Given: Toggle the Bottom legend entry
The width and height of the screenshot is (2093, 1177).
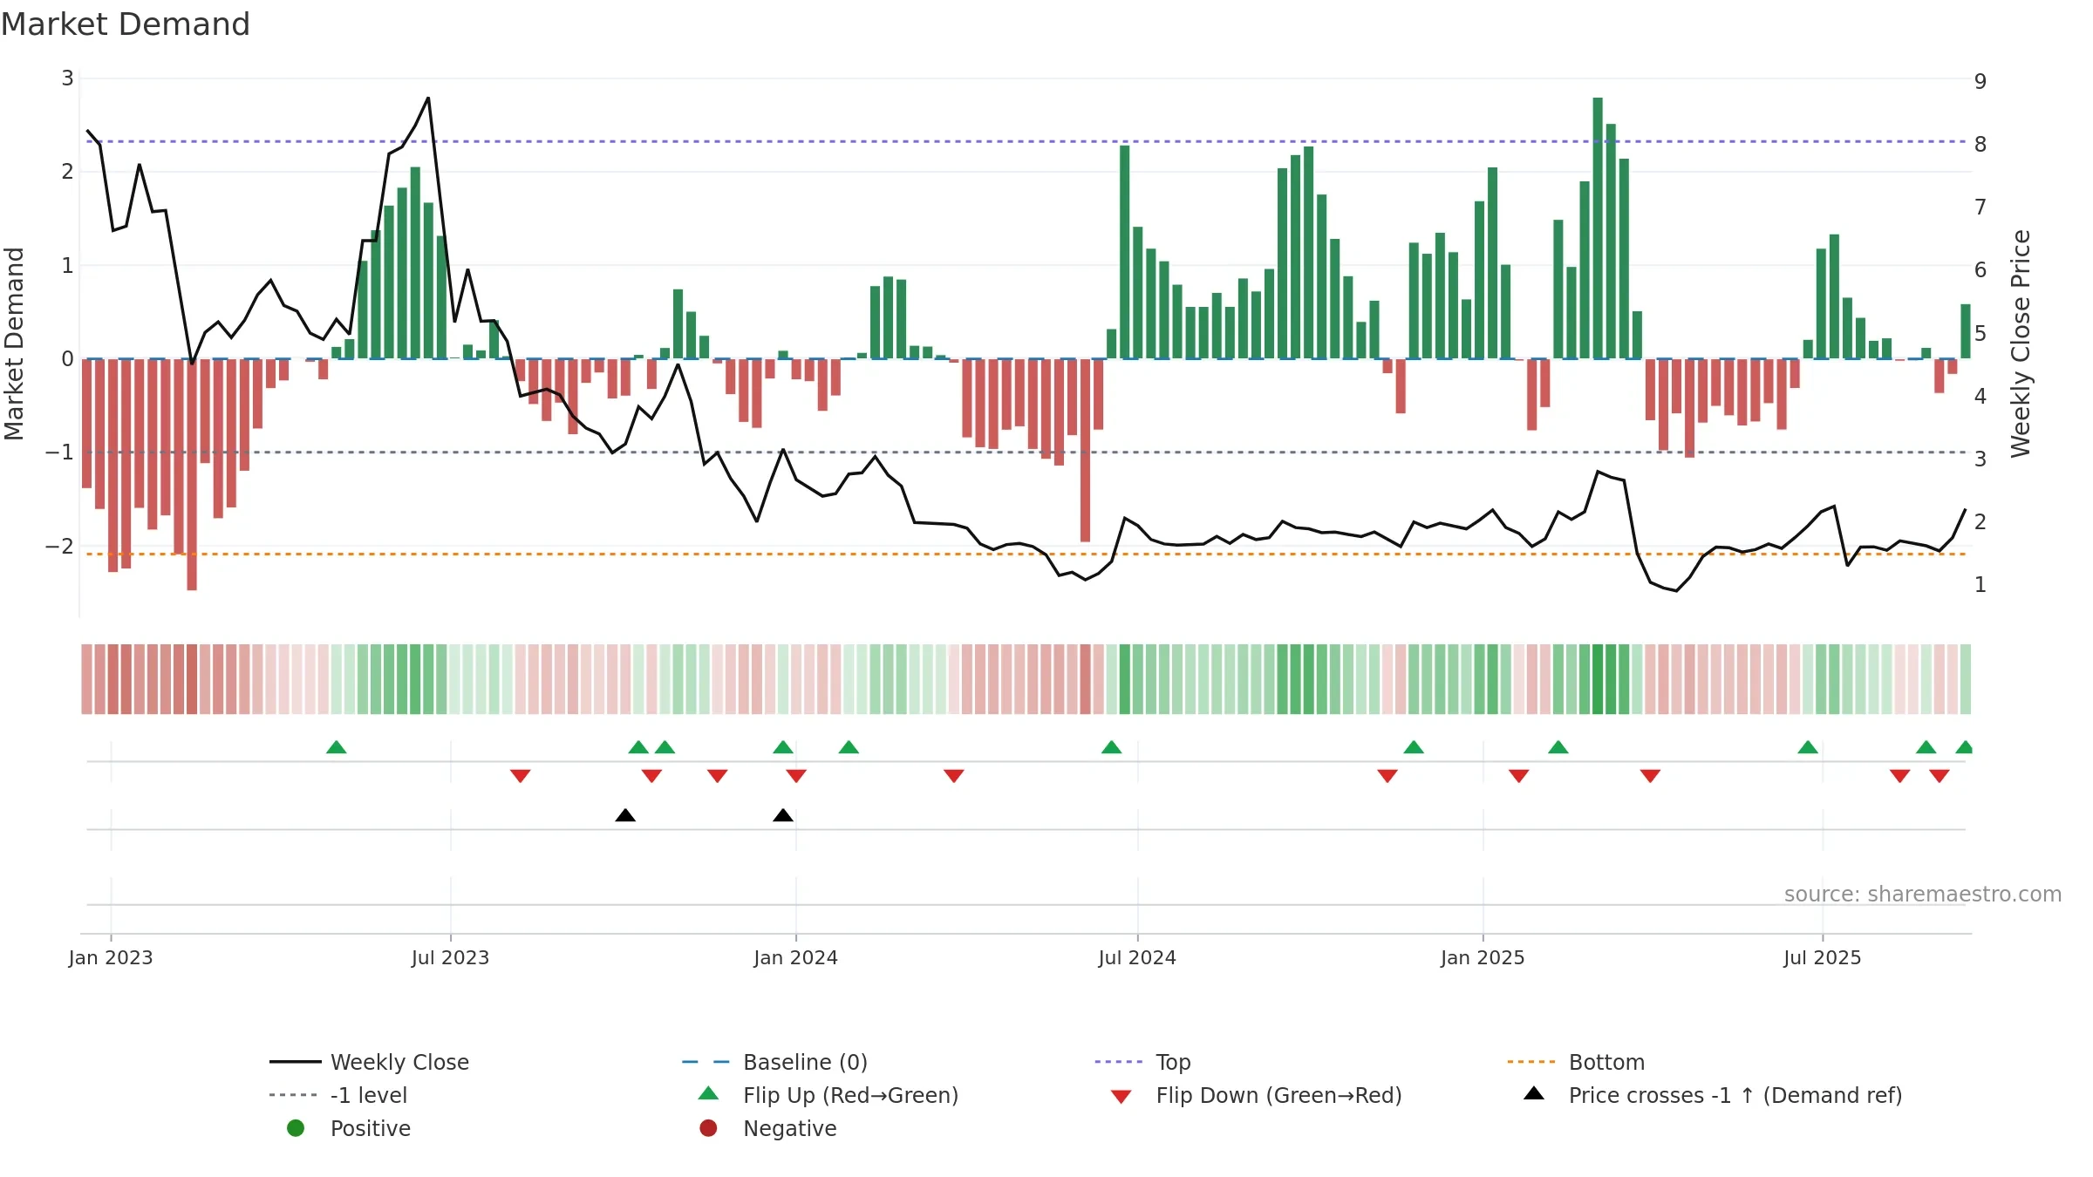Looking at the screenshot, I should (x=1576, y=1062).
